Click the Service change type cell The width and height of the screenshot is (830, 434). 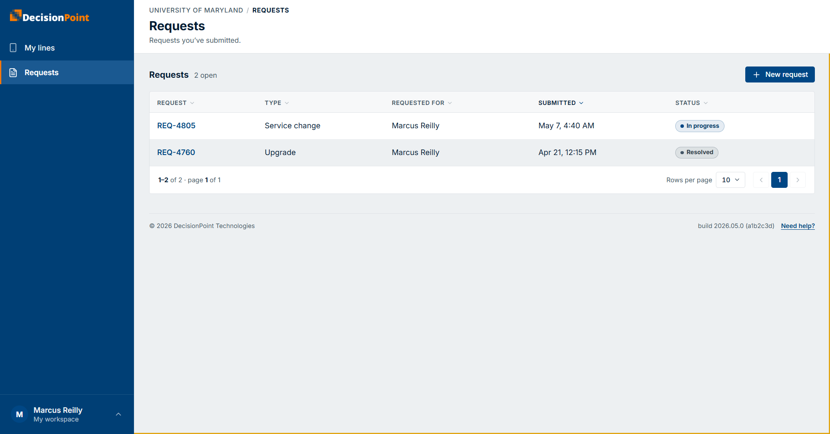292,126
